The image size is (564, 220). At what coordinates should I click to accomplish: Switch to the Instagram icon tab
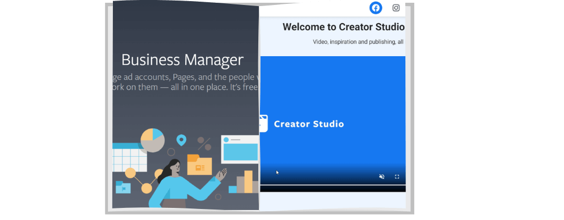(396, 8)
